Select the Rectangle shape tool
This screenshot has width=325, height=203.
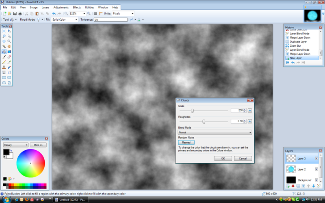click(x=4, y=78)
